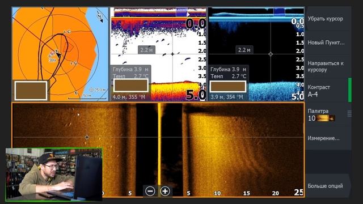
Task: Click 'Убрать курсор' menu option
Action: (x=325, y=19)
